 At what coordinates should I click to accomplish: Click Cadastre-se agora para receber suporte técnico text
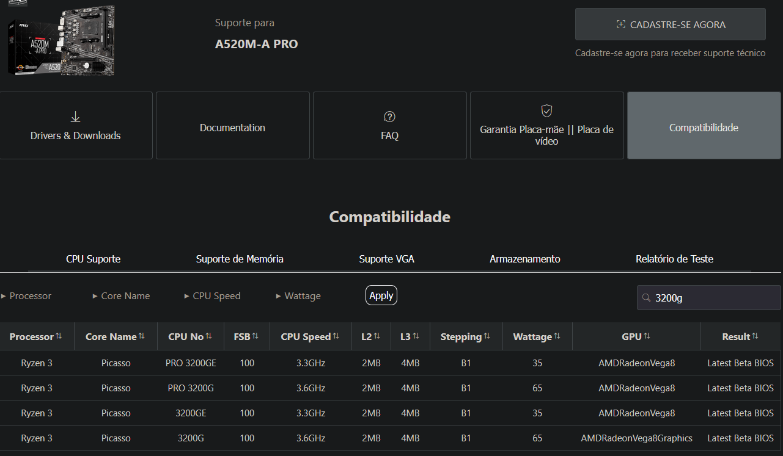671,53
